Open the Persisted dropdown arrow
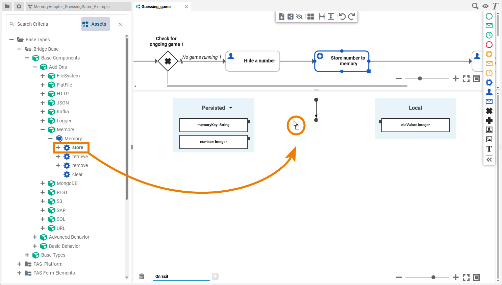Image resolution: width=502 pixels, height=285 pixels. point(231,108)
